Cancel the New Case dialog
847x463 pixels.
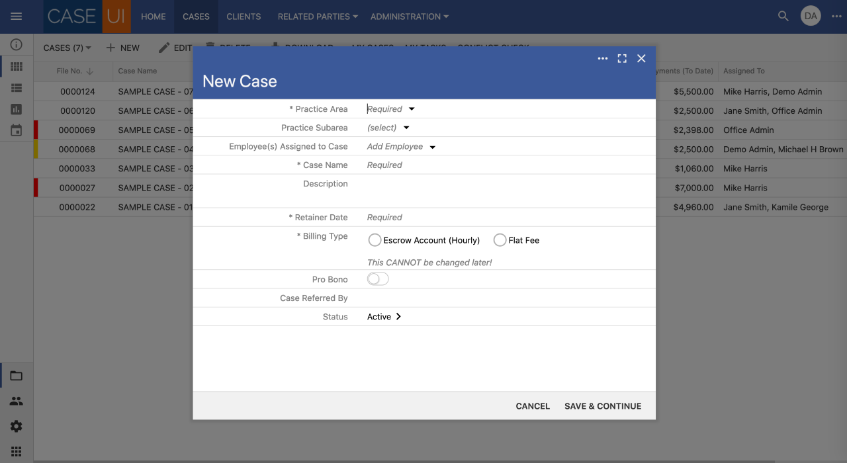532,406
